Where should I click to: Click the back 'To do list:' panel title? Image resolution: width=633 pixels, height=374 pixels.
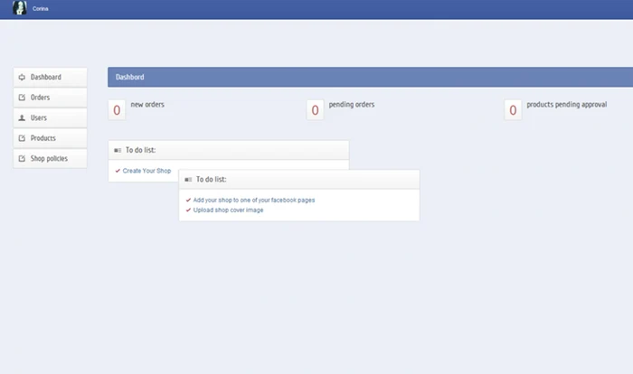pyautogui.click(x=140, y=150)
